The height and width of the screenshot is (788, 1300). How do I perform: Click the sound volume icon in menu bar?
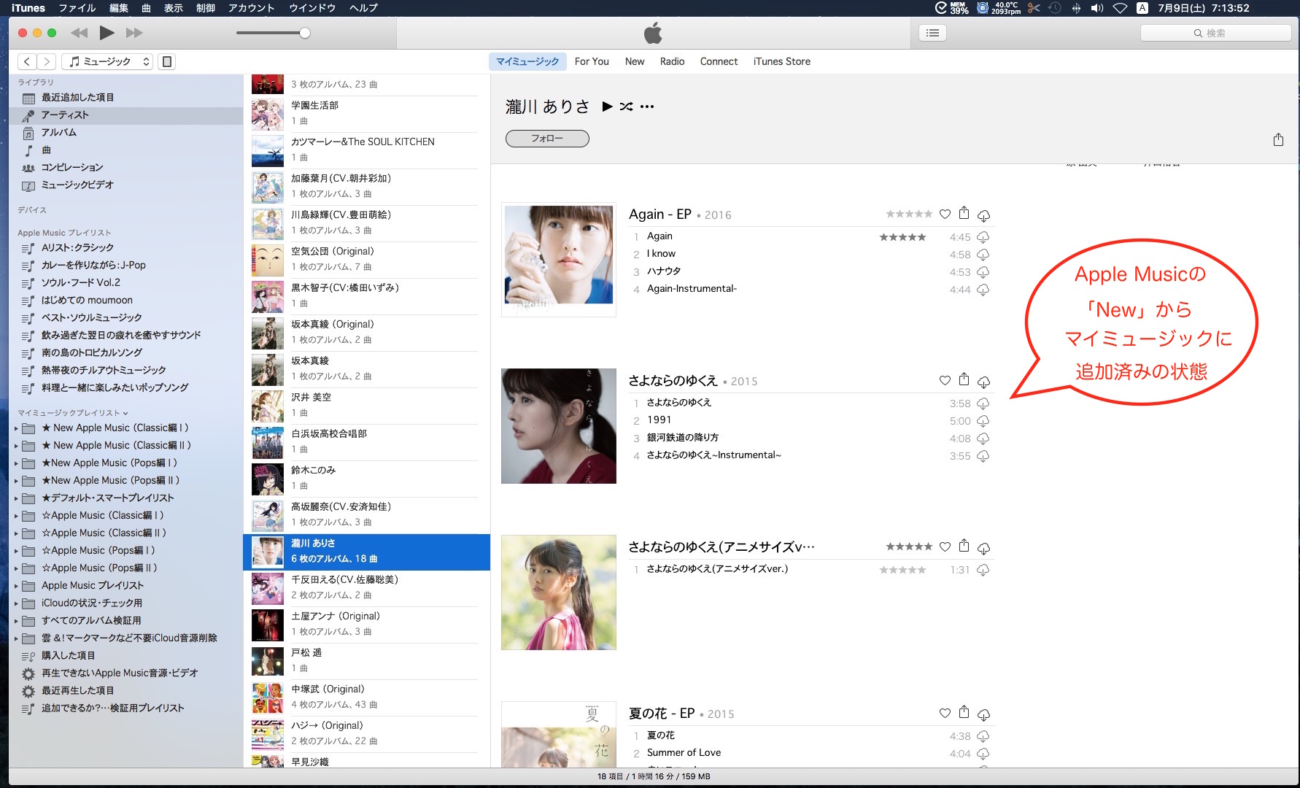click(x=1097, y=8)
